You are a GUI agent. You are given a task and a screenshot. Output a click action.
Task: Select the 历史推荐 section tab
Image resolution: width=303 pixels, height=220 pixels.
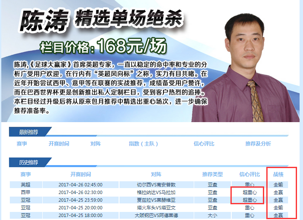(29, 163)
